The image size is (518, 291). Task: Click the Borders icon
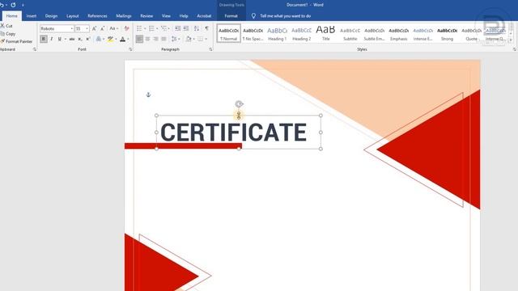point(200,39)
